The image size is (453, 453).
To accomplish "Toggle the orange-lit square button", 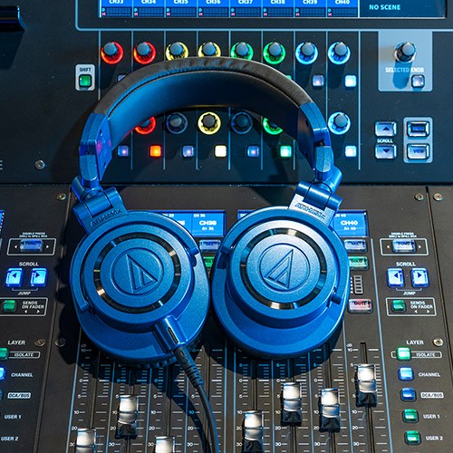I will [x=155, y=151].
